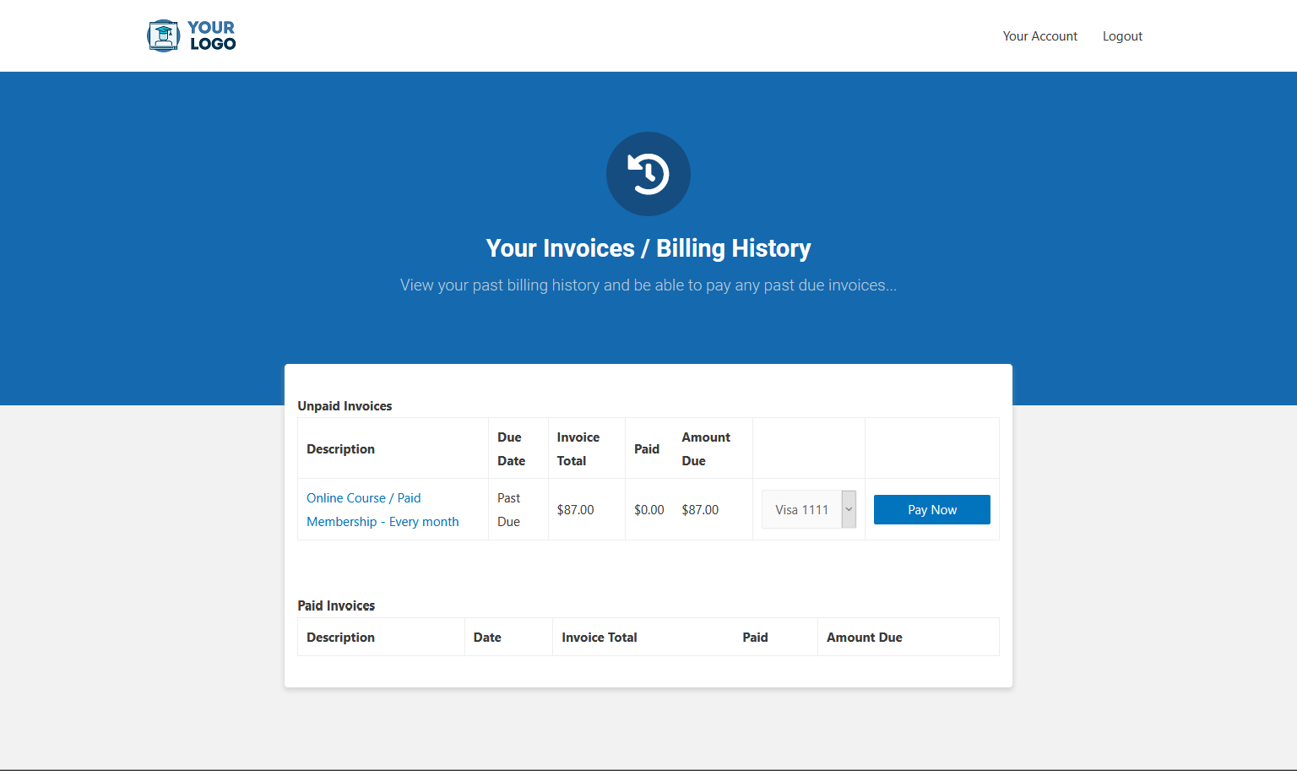This screenshot has height=771, width=1297.
Task: Log out using the Logout link
Action: (1122, 36)
